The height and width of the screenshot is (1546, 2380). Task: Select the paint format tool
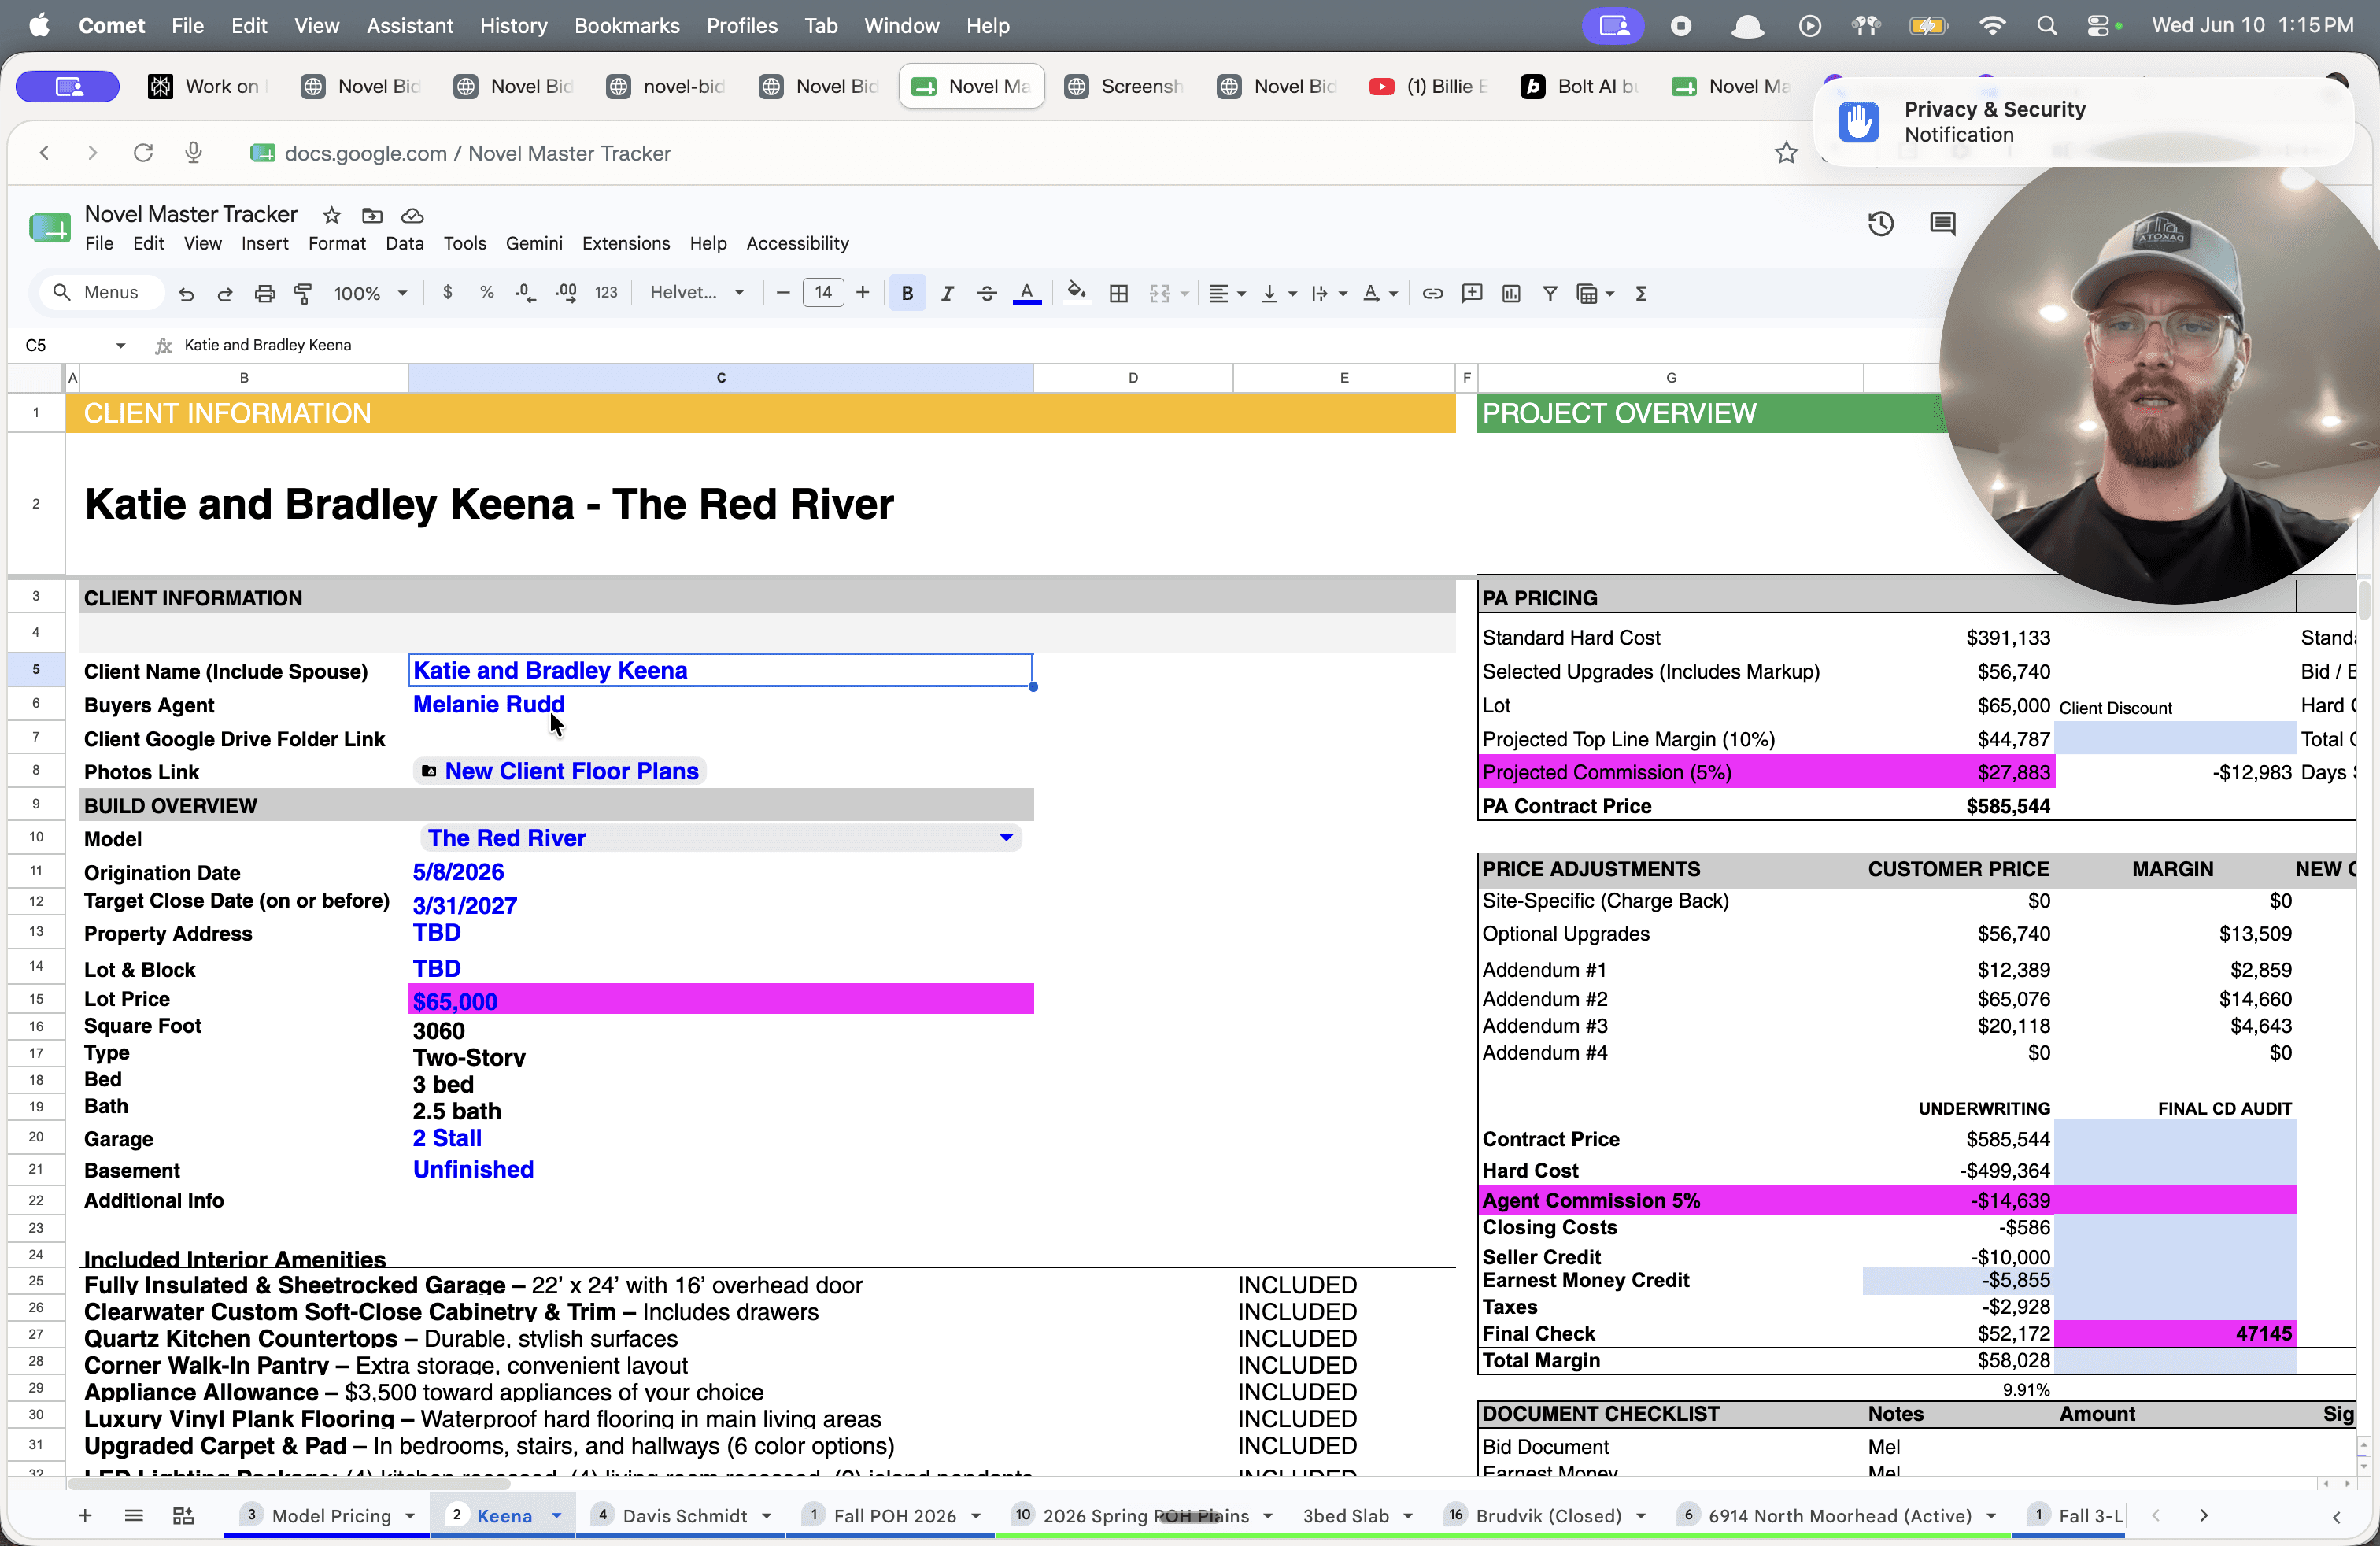302,293
